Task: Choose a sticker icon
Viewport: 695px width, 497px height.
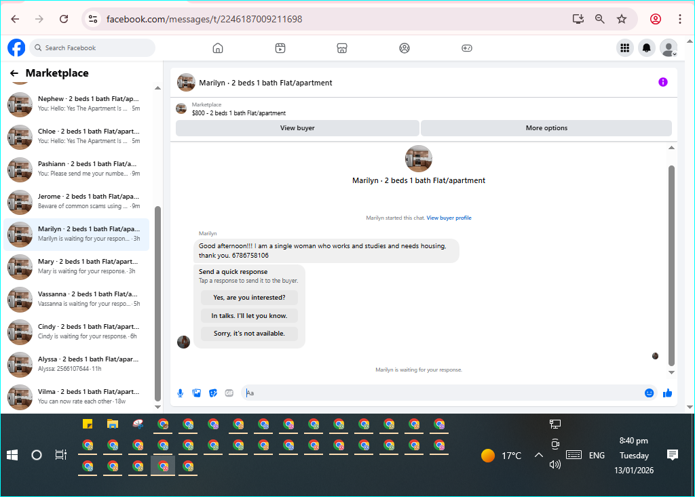Action: point(213,393)
